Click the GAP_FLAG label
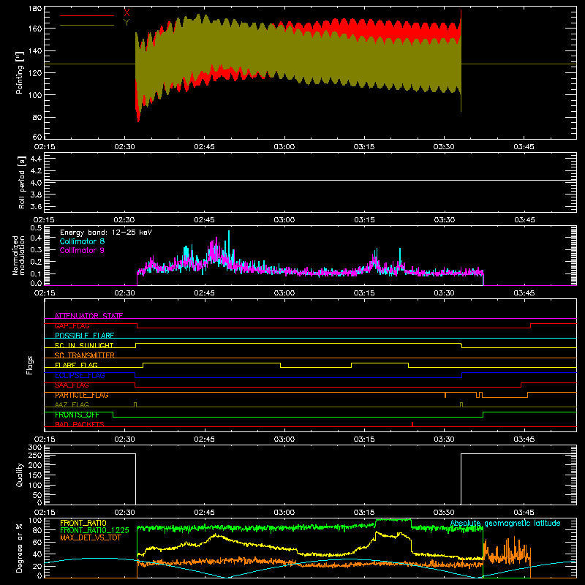 72,325
